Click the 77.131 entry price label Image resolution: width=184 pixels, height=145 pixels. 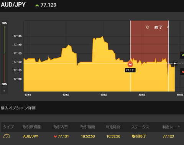click(x=130, y=70)
